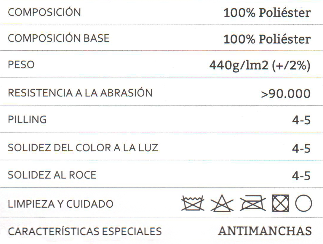
Task: Click the 440g/lm2 weight value
Action: [260, 66]
